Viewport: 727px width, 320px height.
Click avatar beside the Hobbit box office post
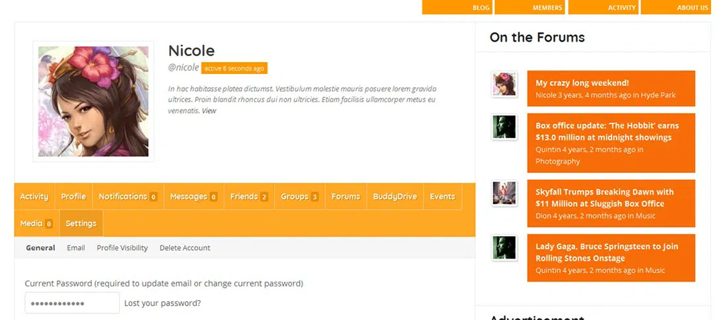504,127
